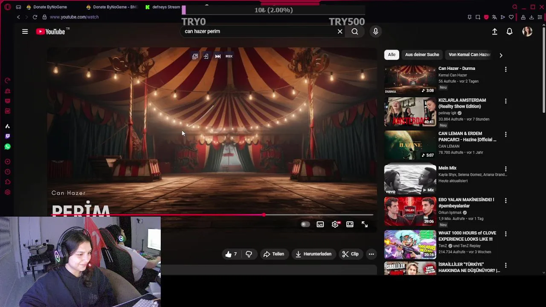
Task: Toggle subtitles in the video player
Action: 320,224
